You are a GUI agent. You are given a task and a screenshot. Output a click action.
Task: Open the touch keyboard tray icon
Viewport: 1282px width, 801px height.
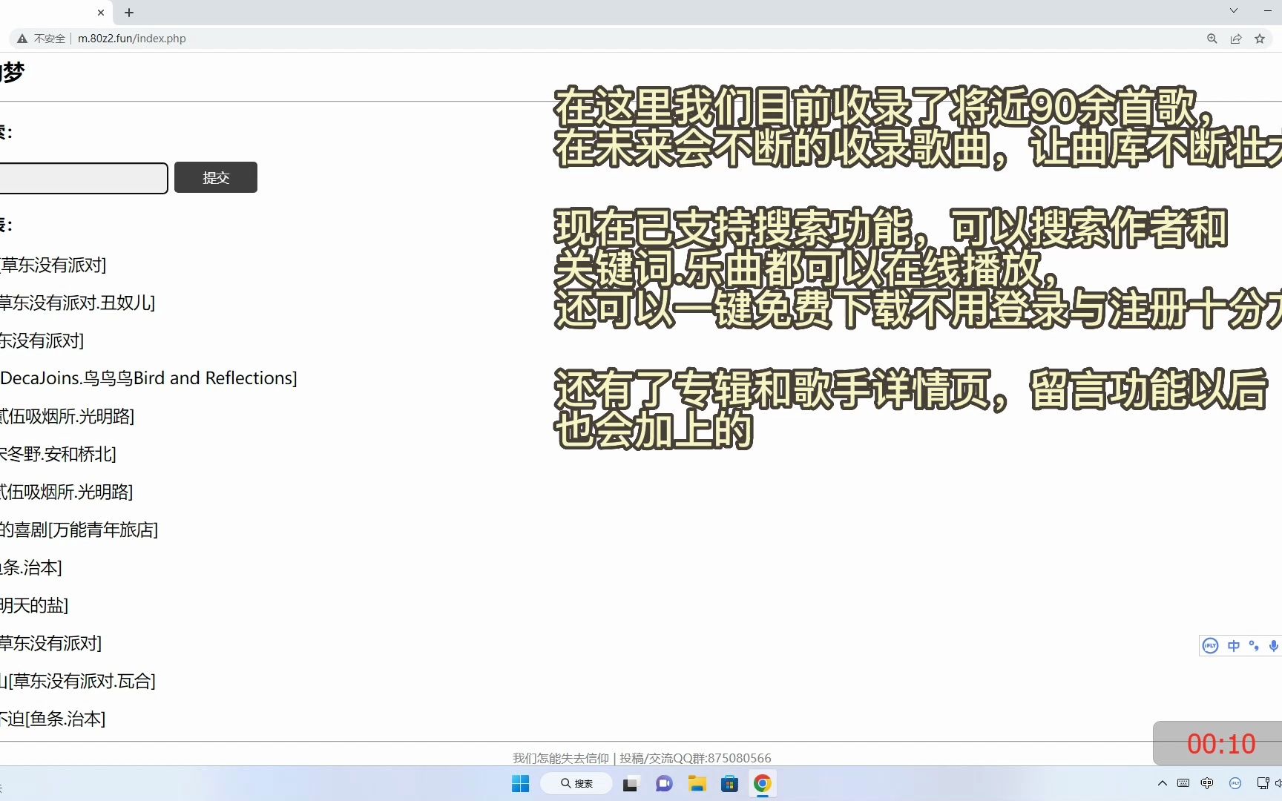pos(1183,783)
